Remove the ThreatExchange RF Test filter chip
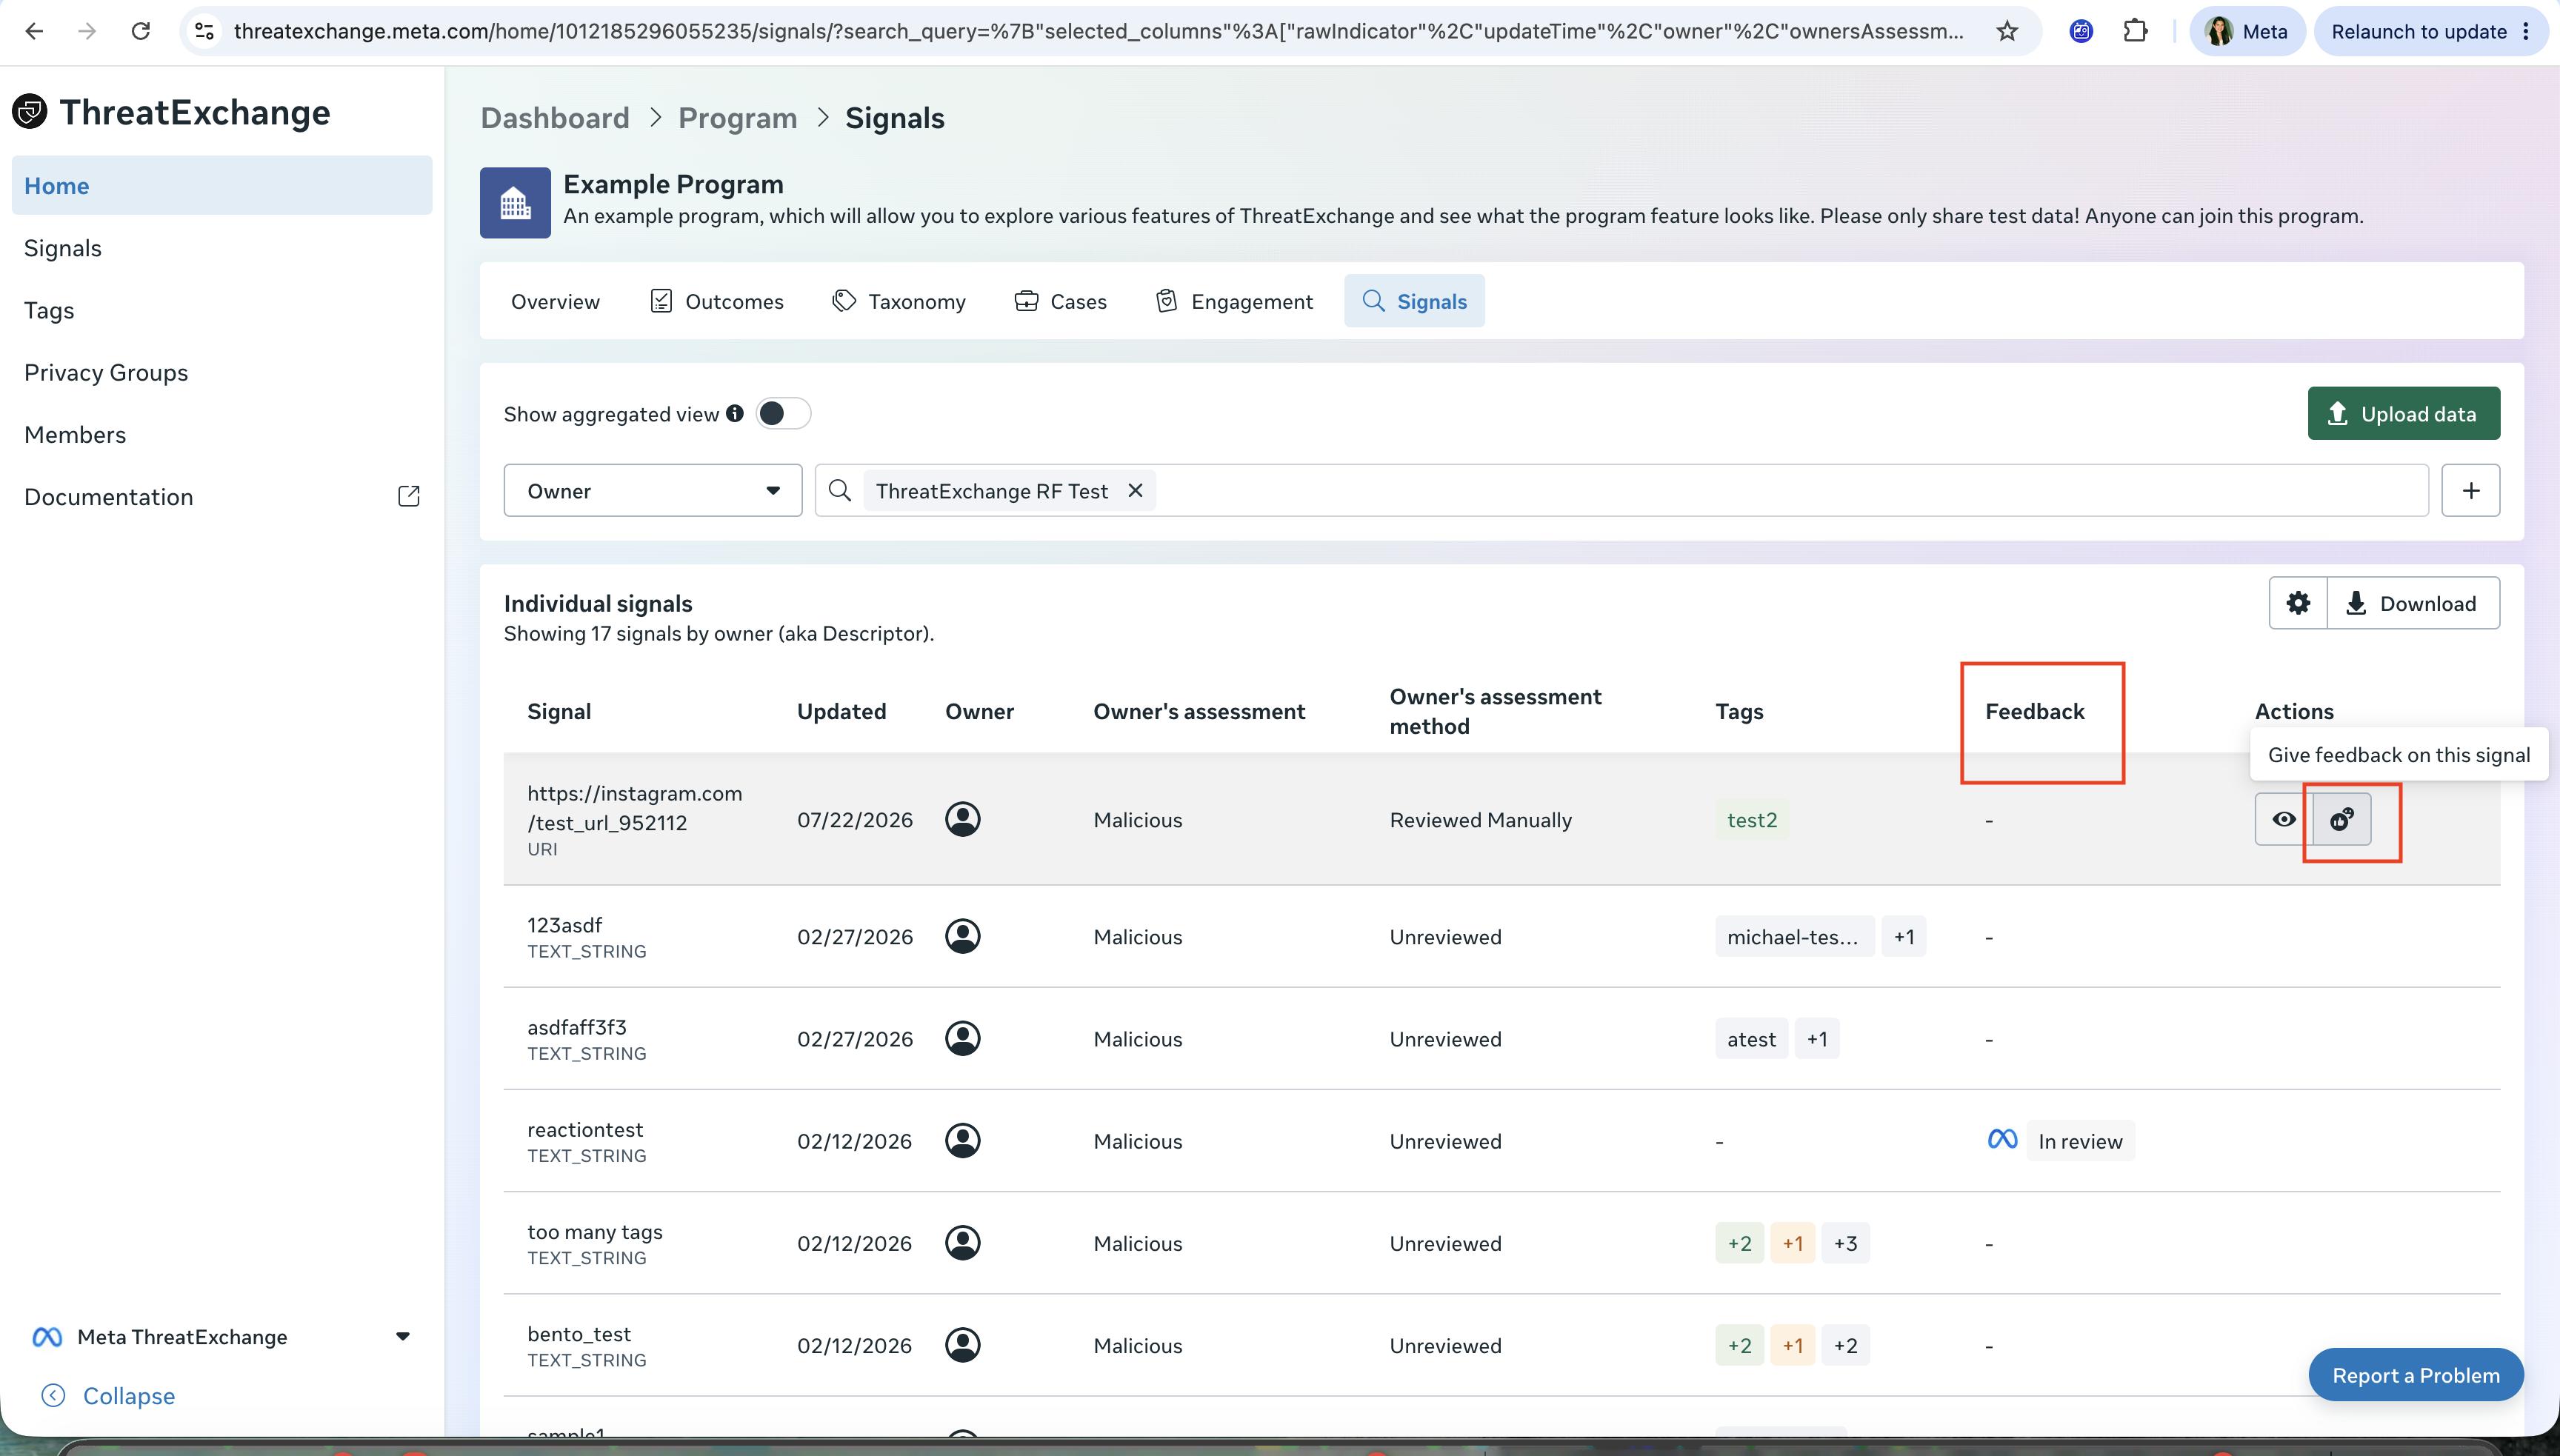The width and height of the screenshot is (2560, 1456). point(1135,490)
